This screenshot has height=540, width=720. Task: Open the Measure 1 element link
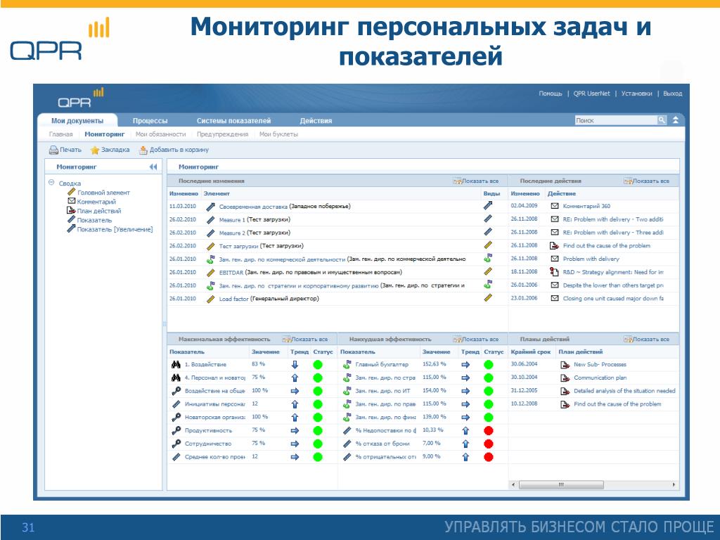232,220
